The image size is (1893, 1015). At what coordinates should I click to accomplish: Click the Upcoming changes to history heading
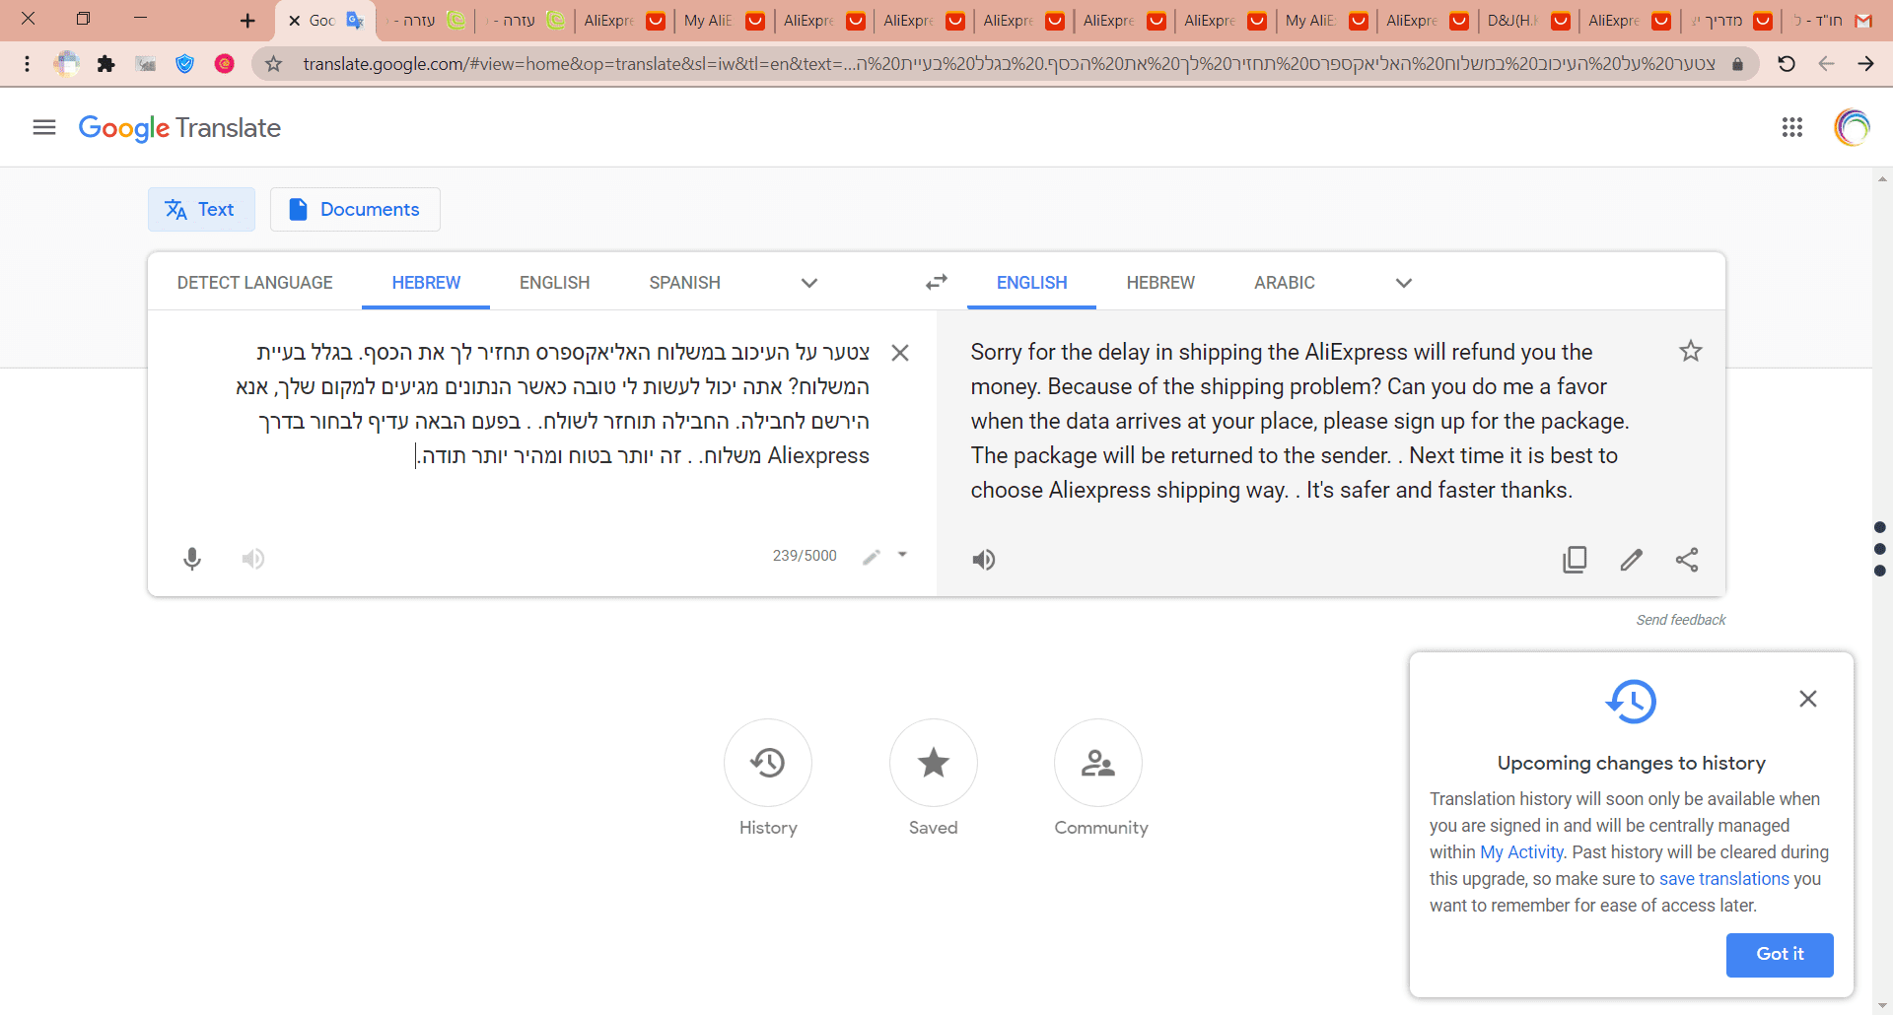click(x=1631, y=763)
